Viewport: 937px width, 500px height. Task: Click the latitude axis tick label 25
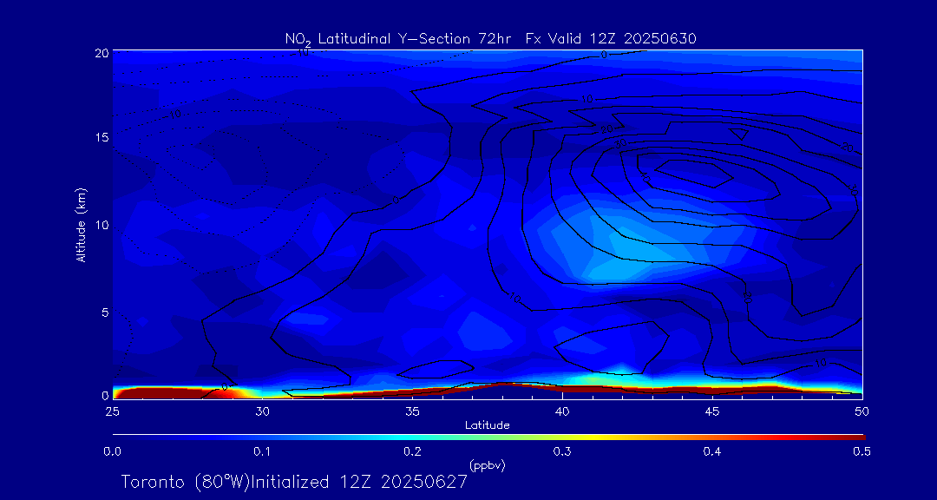click(x=112, y=411)
